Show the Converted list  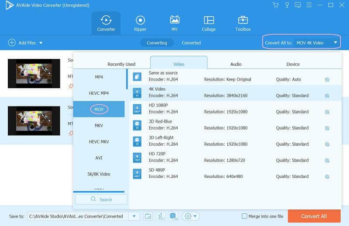(x=191, y=43)
